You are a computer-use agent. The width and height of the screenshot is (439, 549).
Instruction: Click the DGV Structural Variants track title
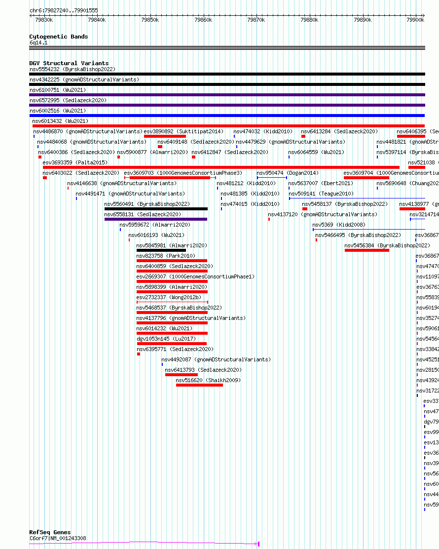pyautogui.click(x=69, y=63)
